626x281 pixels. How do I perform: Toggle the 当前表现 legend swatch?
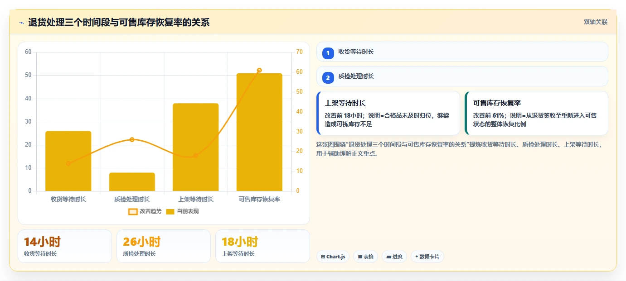coord(170,211)
